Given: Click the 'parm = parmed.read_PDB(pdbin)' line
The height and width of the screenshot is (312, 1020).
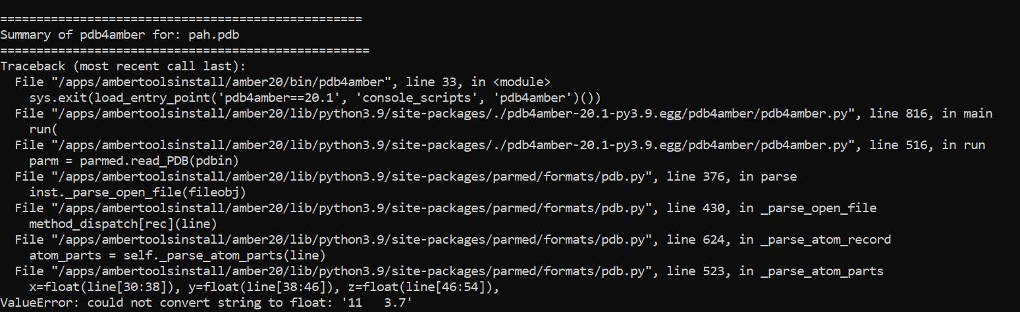Looking at the screenshot, I should coord(134,161).
